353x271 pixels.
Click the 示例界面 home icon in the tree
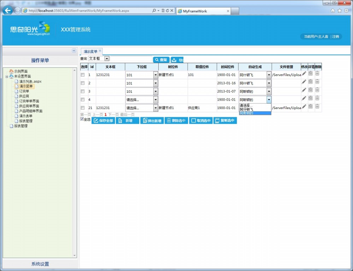11,71
